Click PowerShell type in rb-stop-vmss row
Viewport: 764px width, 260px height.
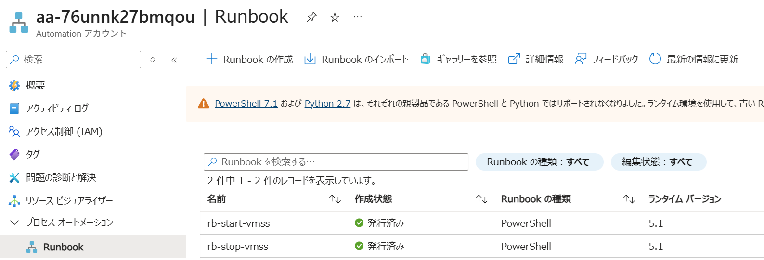tap(526, 247)
